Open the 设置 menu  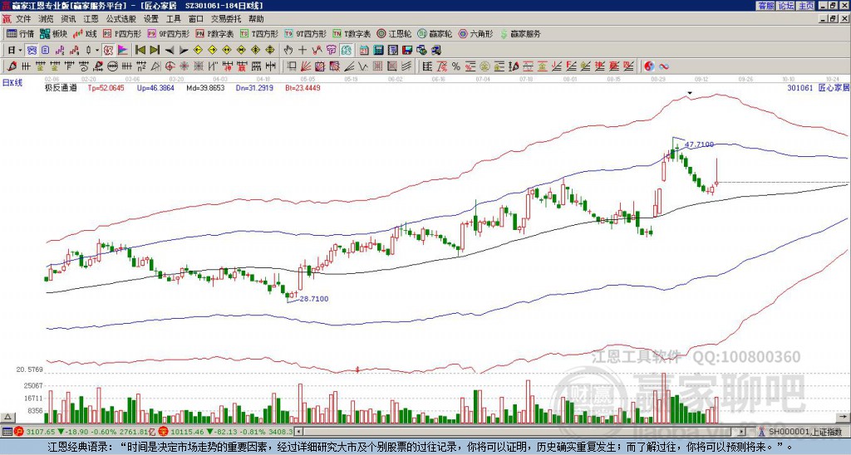(x=151, y=19)
